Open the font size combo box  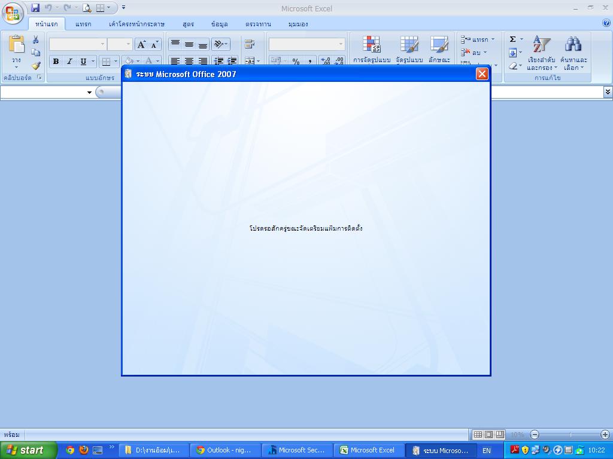click(120, 44)
